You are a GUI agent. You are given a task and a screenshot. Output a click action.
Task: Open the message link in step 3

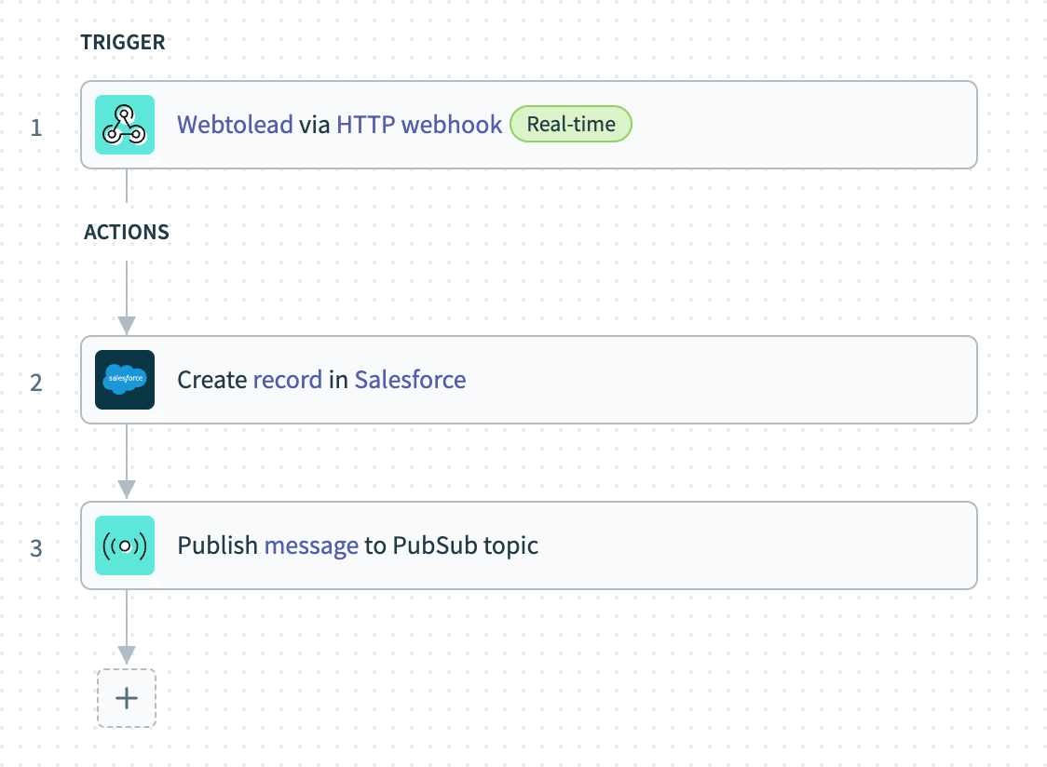(x=311, y=545)
